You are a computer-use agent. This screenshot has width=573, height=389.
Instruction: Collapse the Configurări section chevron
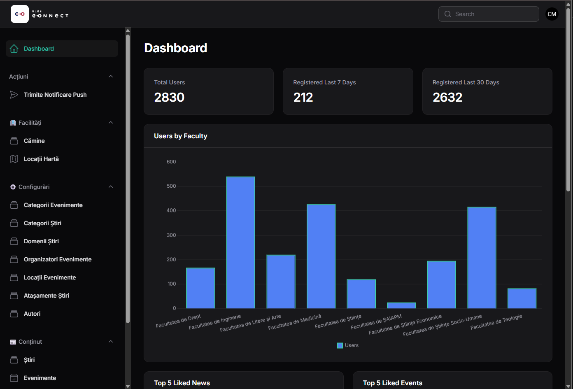tap(111, 187)
